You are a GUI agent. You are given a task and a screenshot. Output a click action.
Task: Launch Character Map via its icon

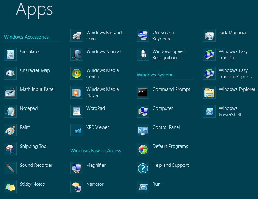tap(10, 73)
